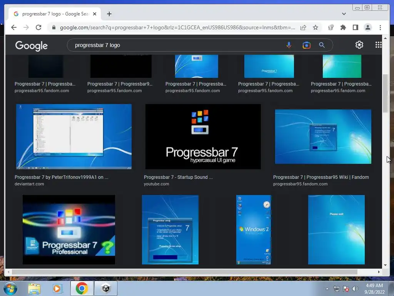The height and width of the screenshot is (296, 394).
Task: Click the search box with progressbar 7 logo
Action: click(x=176, y=45)
